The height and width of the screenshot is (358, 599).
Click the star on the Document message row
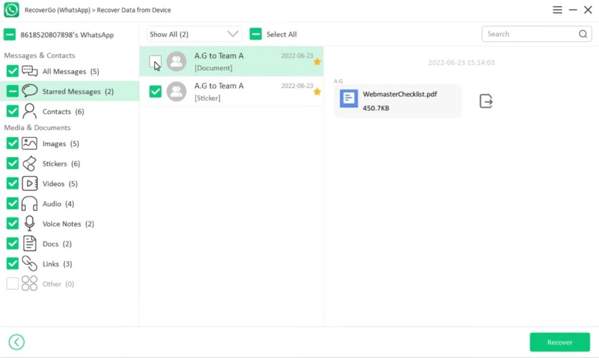tap(317, 62)
